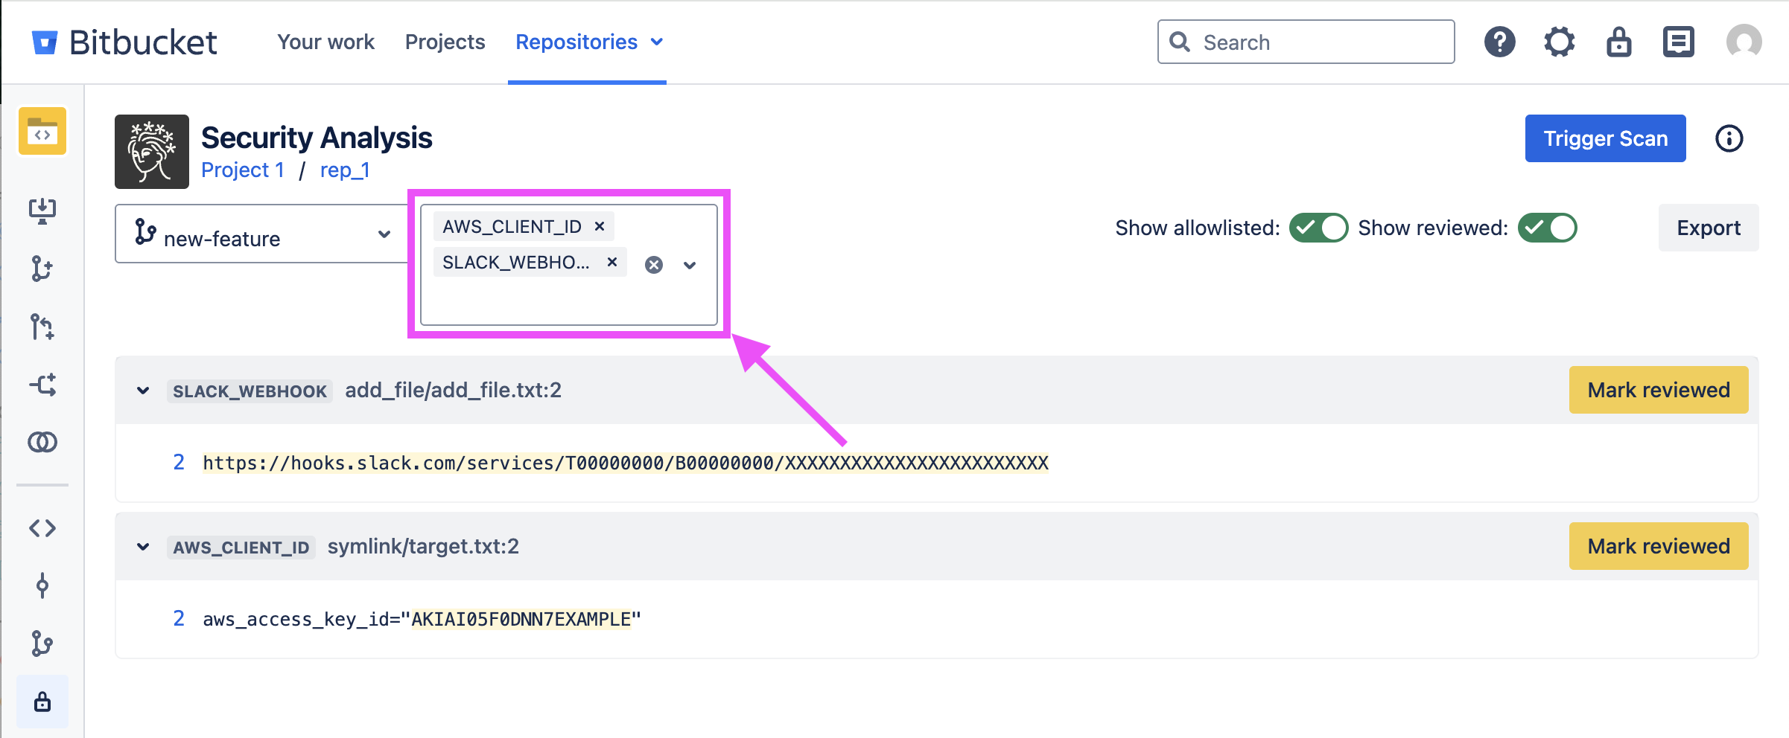Open the settings gear icon
Screen dimensions: 1789x738
point(1559,42)
